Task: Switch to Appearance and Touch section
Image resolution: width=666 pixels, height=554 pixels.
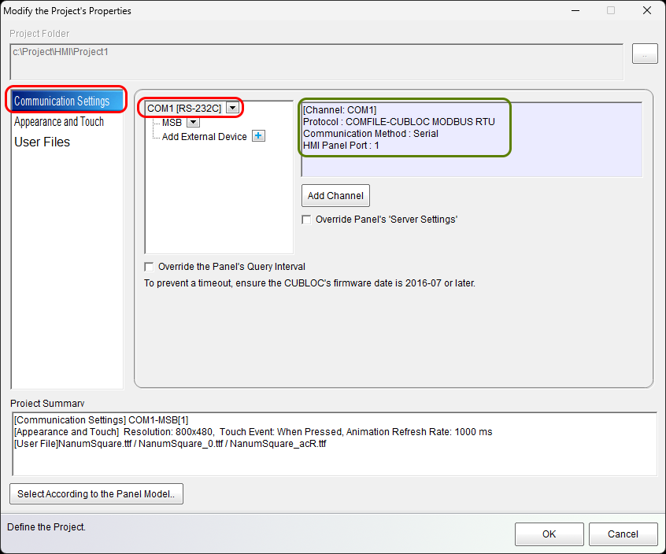Action: click(x=59, y=122)
